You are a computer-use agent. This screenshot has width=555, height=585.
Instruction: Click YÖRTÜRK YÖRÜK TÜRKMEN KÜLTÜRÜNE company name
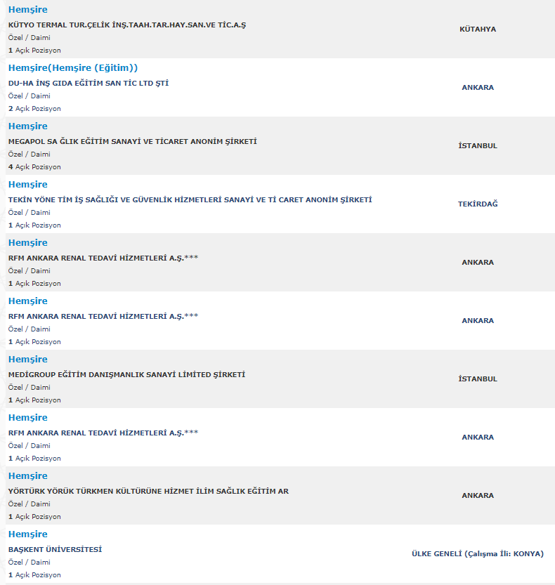coord(148,491)
